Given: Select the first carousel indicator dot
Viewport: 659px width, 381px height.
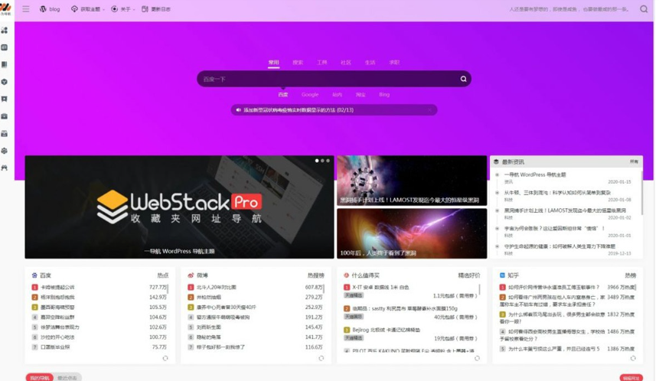Looking at the screenshot, I should click(317, 161).
